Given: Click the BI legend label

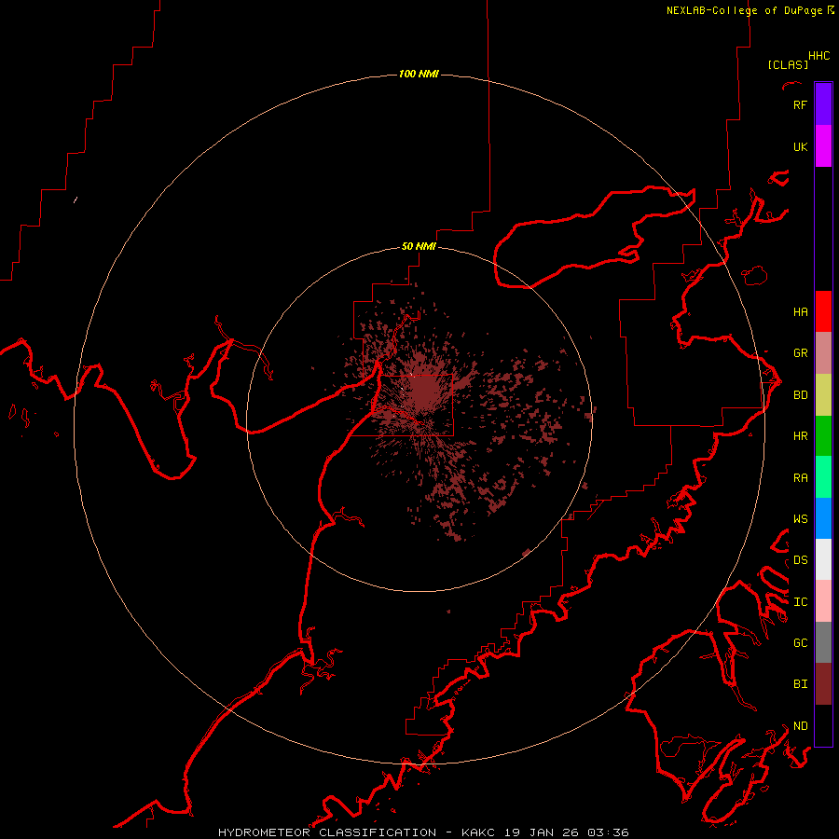Looking at the screenshot, I should pyautogui.click(x=800, y=684).
